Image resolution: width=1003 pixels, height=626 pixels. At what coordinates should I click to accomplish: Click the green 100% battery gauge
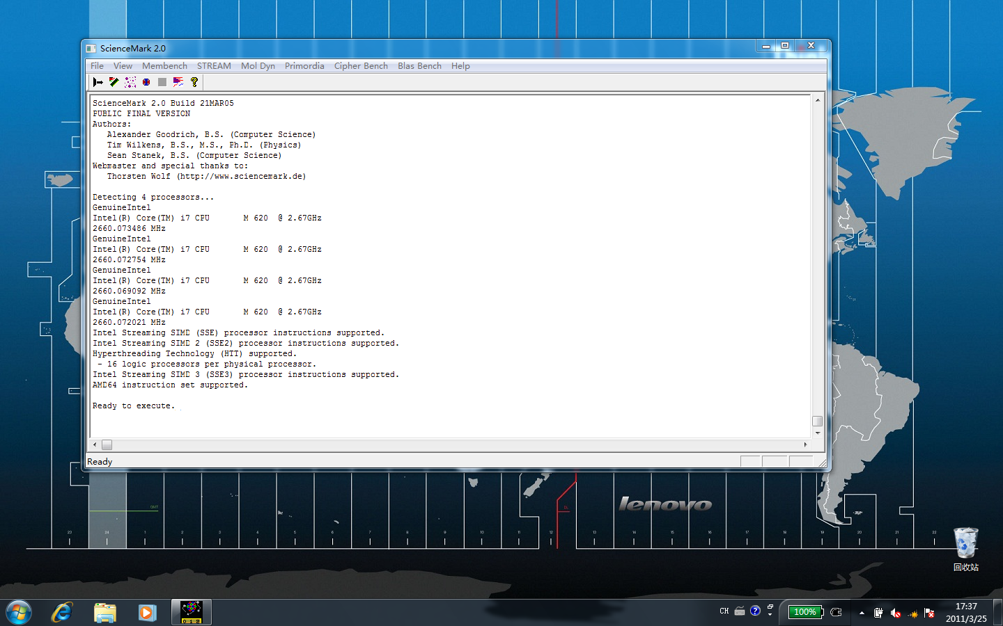point(805,612)
